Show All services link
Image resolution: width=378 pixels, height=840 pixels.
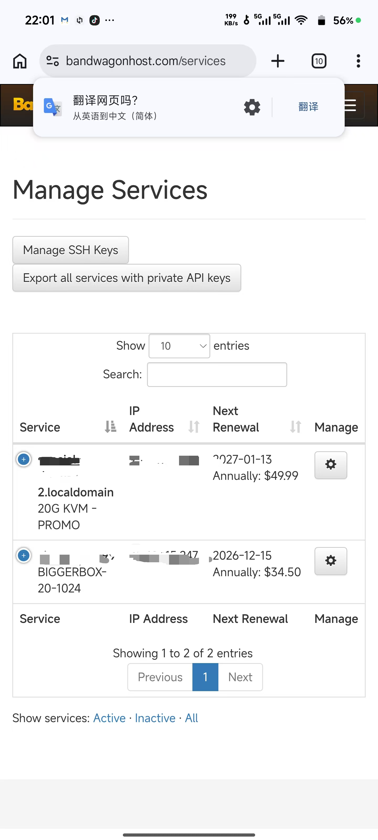click(x=191, y=718)
